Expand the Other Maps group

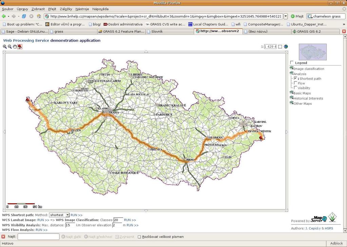(292, 103)
